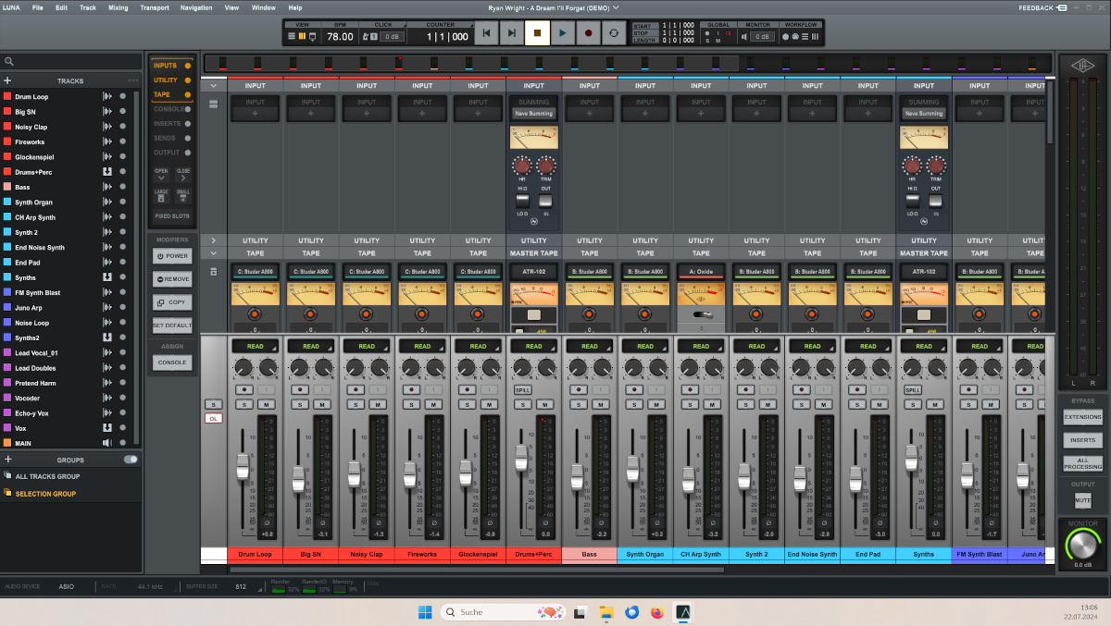Open the Mixing menu
The width and height of the screenshot is (1111, 626).
click(x=119, y=7)
